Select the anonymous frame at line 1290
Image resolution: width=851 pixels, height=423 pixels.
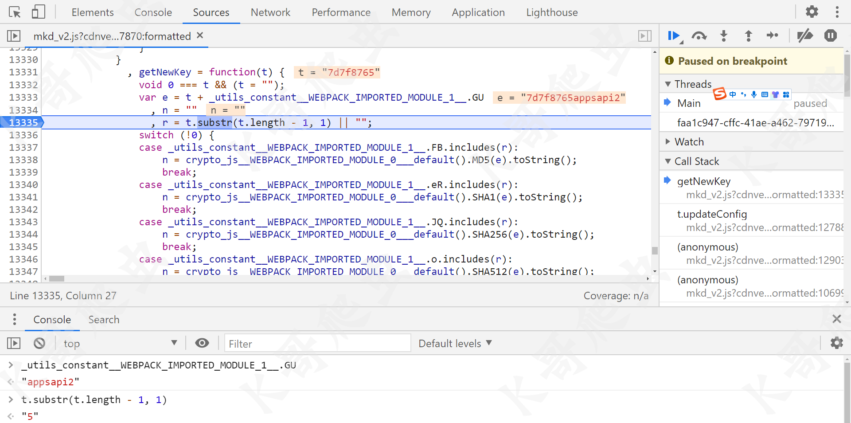(751, 253)
